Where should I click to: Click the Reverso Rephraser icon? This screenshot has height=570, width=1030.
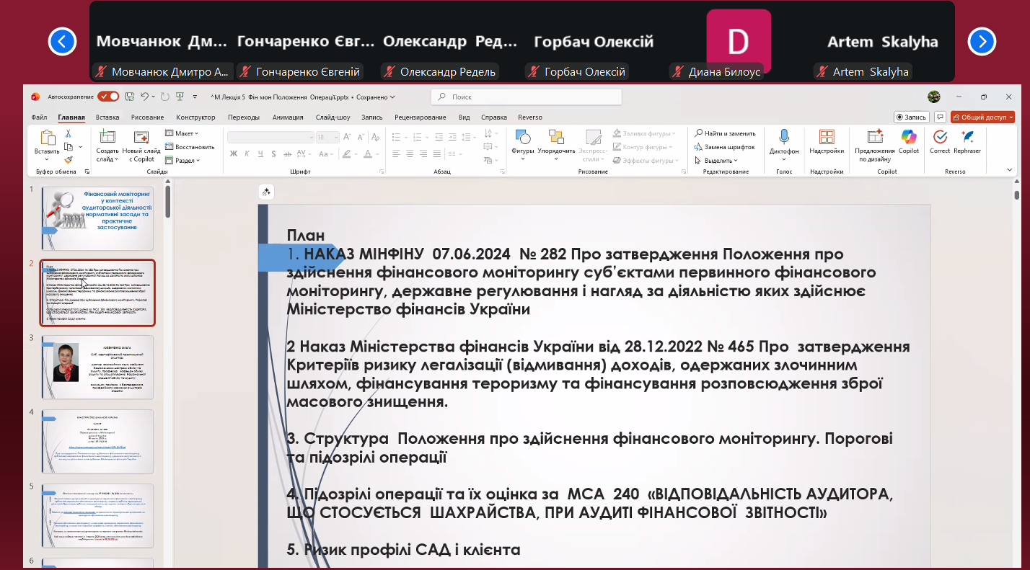pos(967,137)
